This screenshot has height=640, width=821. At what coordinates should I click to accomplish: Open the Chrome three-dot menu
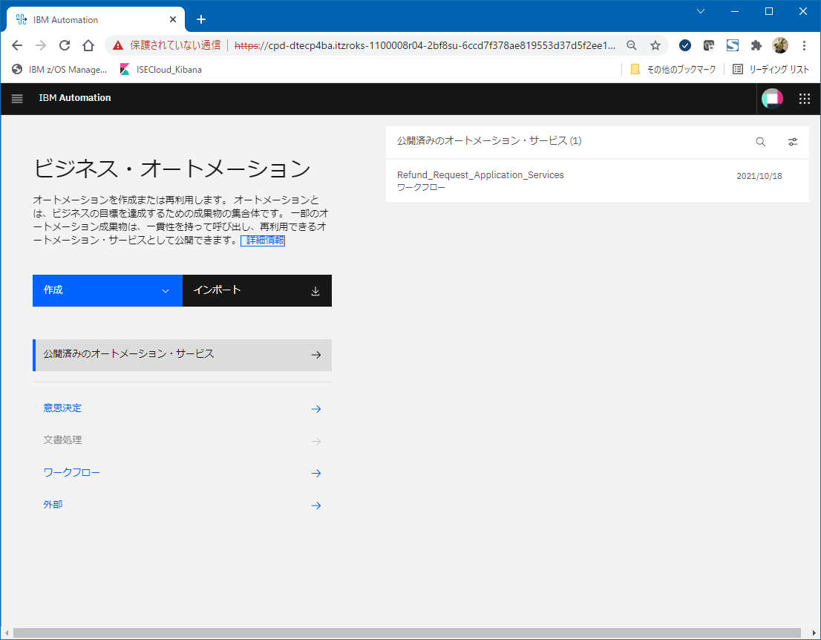(x=804, y=45)
